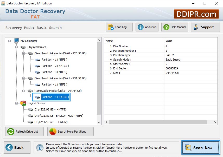Screen dimensions: 223x157
Task: Collapse the My Computer tree node
Action: [x=9, y=41]
